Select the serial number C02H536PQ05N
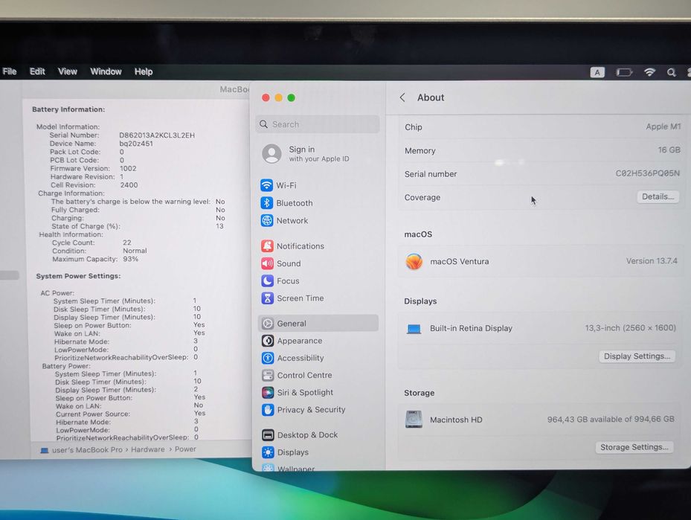Viewport: 691px width, 520px height. [647, 173]
